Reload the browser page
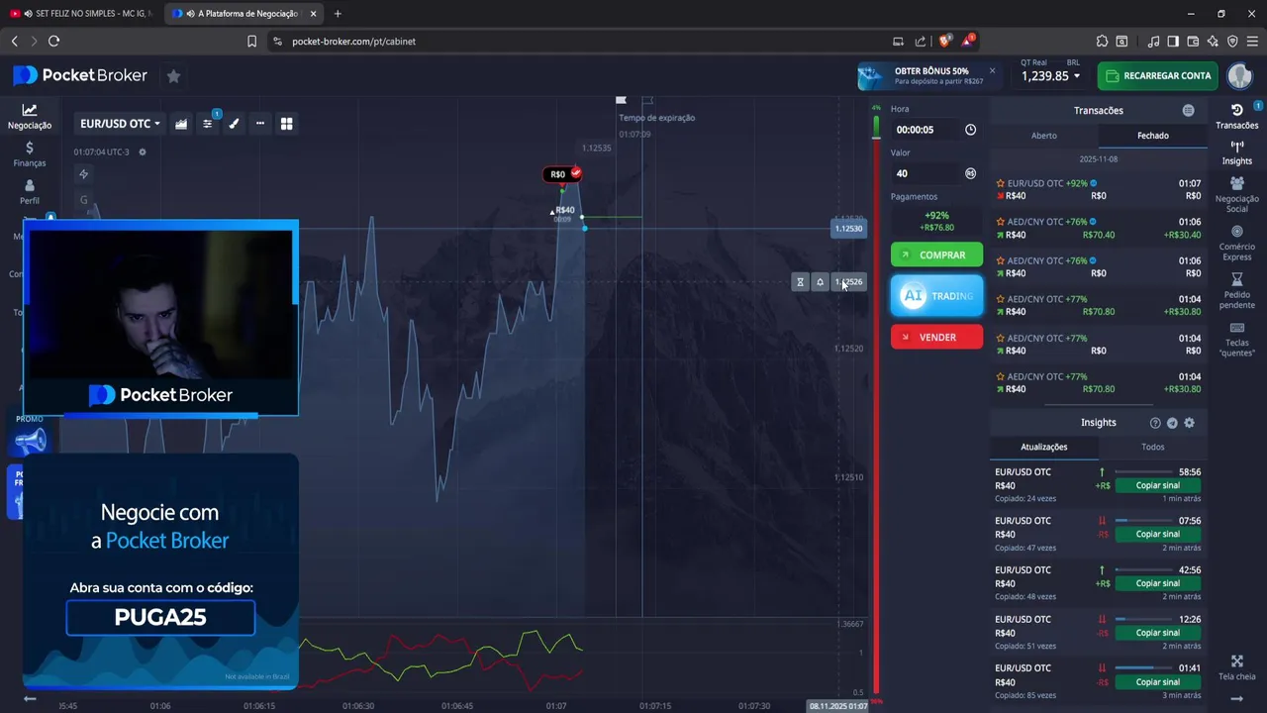The width and height of the screenshot is (1267, 713). point(53,42)
